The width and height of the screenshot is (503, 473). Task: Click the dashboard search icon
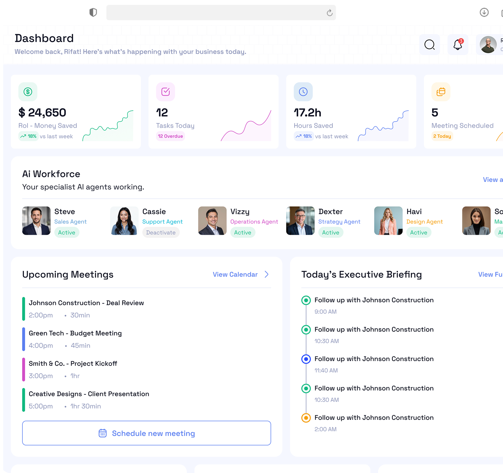click(x=430, y=45)
